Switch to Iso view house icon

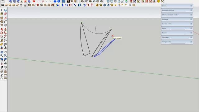2,72
